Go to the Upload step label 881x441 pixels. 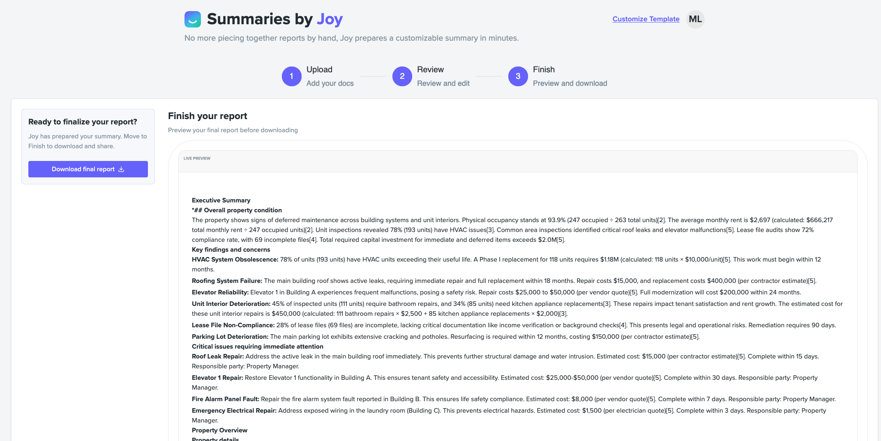point(319,70)
